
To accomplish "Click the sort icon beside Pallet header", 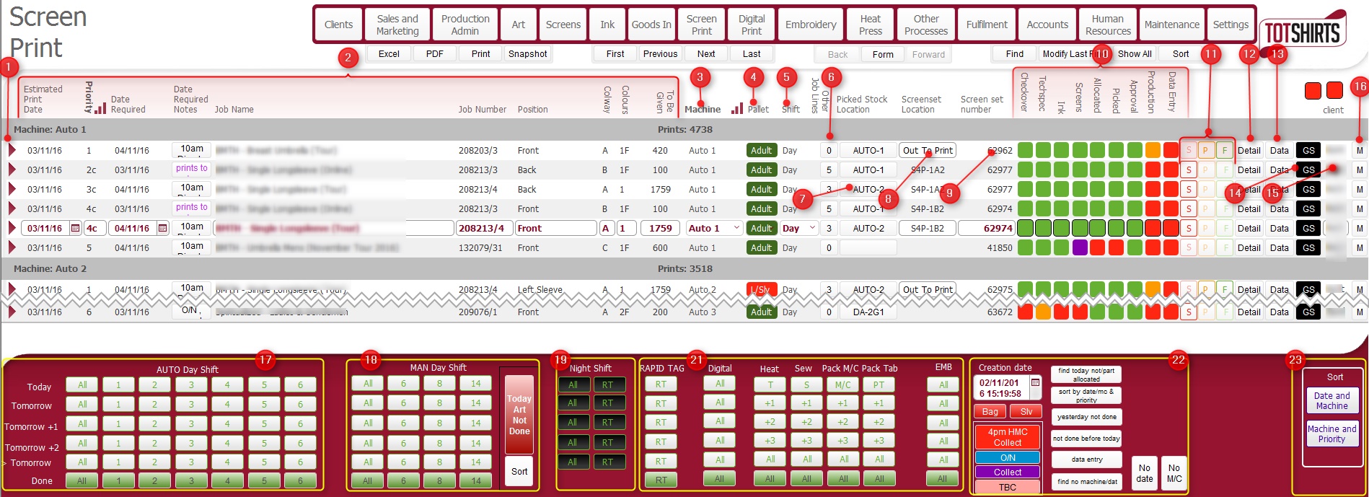I will [736, 109].
